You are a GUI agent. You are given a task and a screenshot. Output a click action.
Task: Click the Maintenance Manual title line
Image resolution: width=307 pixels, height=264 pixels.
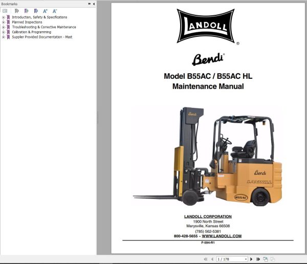point(208,86)
